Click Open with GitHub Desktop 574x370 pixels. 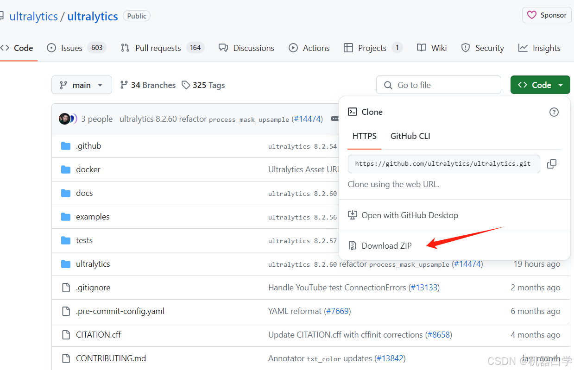410,215
